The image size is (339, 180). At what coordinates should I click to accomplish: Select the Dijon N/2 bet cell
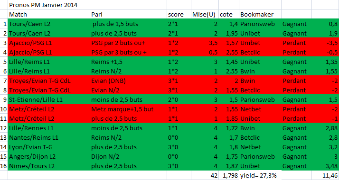click(x=128, y=156)
